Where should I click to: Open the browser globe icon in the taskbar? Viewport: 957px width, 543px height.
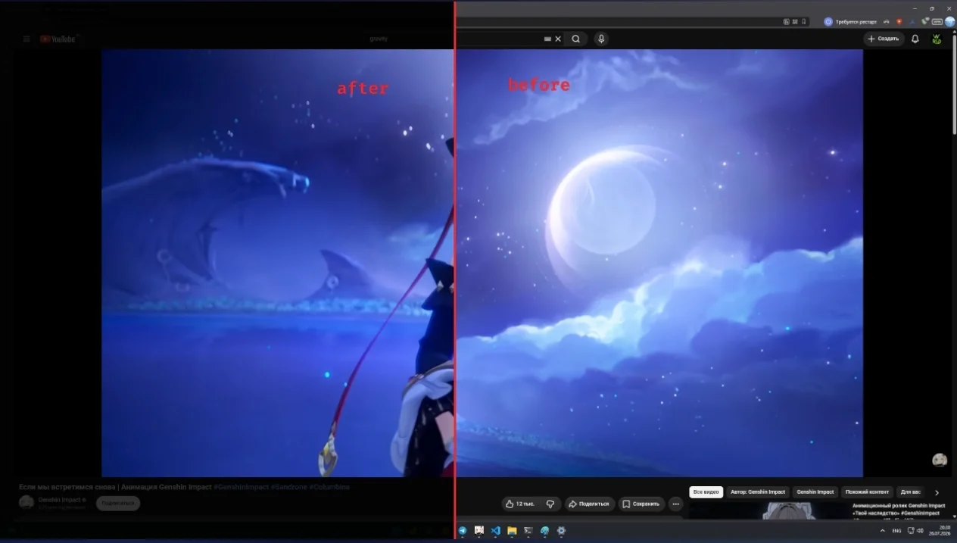pyautogui.click(x=544, y=531)
